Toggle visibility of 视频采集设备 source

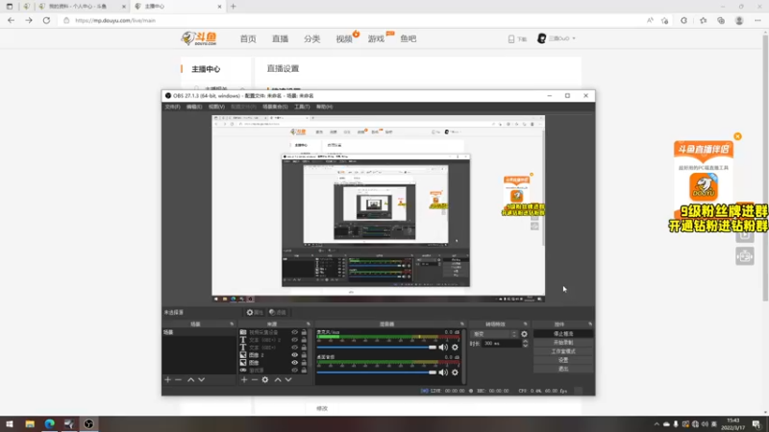pyautogui.click(x=294, y=332)
